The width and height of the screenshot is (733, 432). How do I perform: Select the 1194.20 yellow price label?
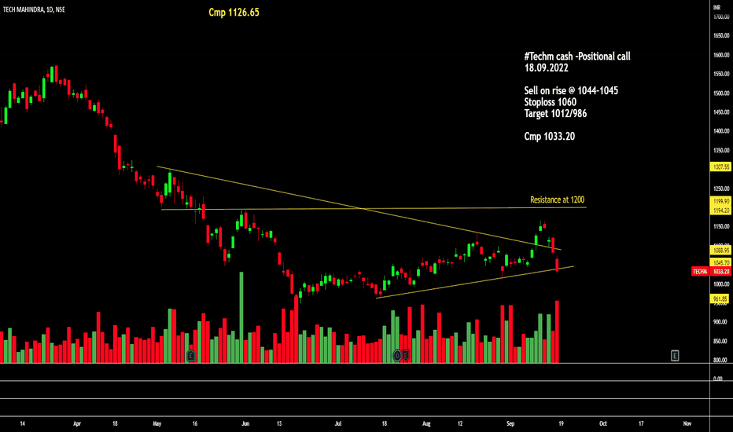(720, 211)
